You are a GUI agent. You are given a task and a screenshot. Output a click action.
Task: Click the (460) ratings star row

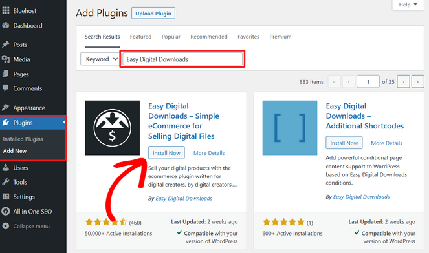[x=106, y=222]
